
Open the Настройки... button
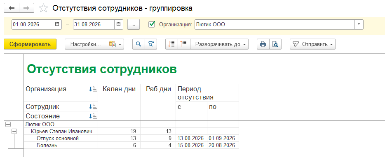click(86, 44)
